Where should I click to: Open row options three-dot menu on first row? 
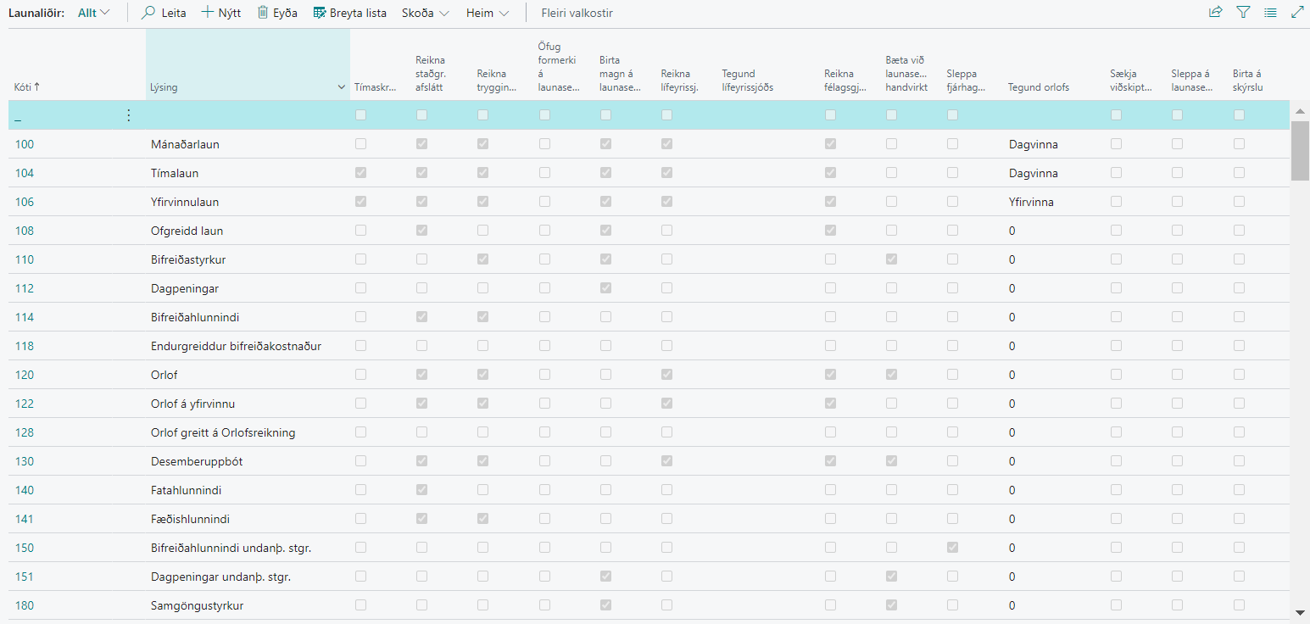pyautogui.click(x=129, y=115)
